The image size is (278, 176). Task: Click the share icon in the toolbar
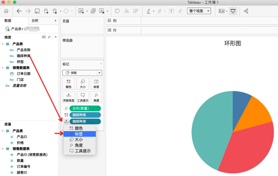click(246, 11)
